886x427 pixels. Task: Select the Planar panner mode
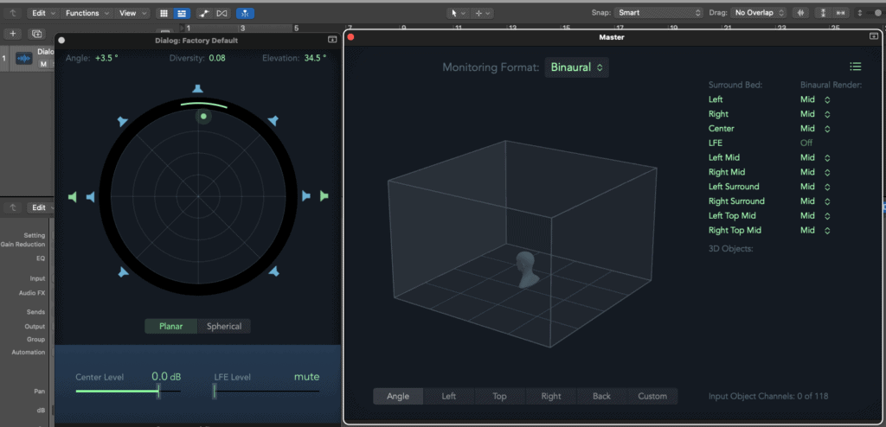[170, 326]
